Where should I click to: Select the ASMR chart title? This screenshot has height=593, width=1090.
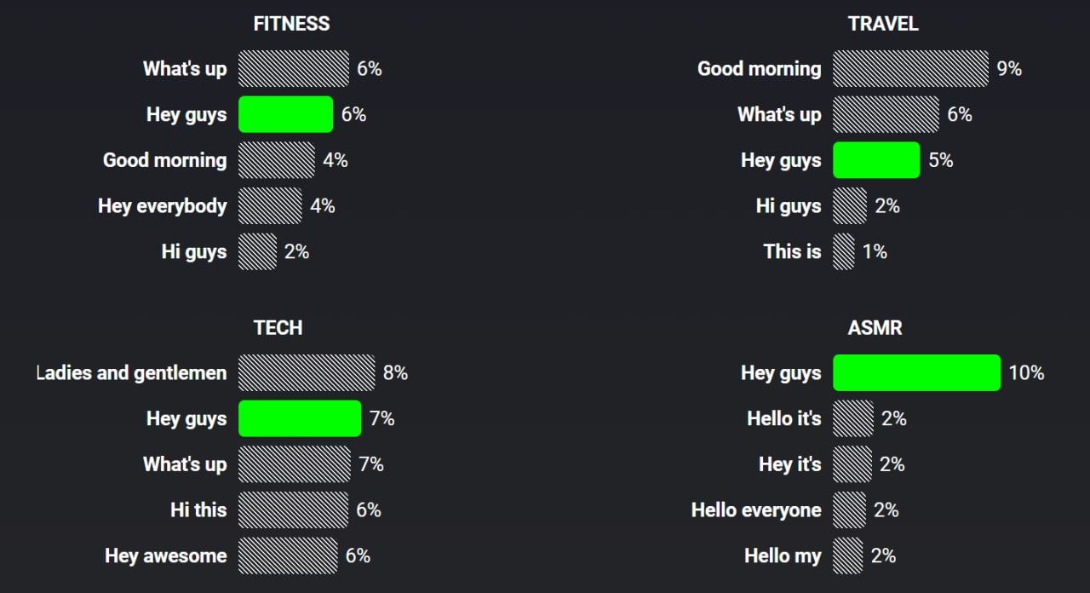coord(875,328)
